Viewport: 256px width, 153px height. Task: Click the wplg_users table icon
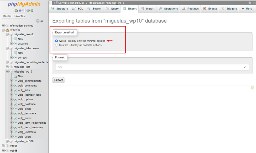(15, 137)
